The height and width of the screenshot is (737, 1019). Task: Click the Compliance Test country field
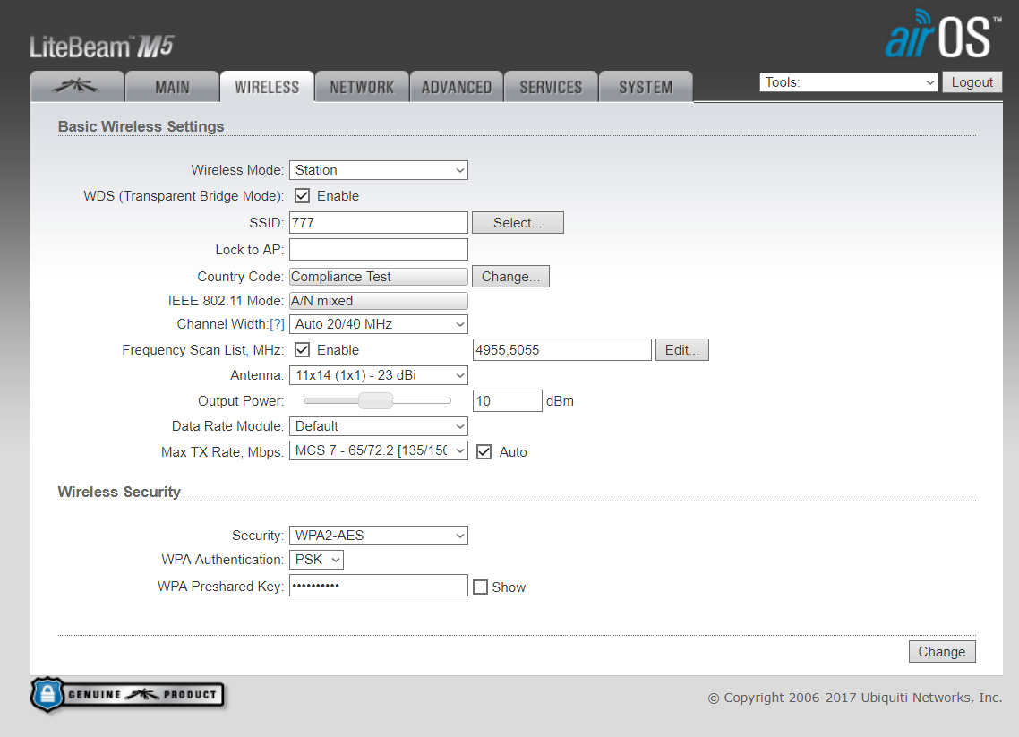tap(379, 277)
